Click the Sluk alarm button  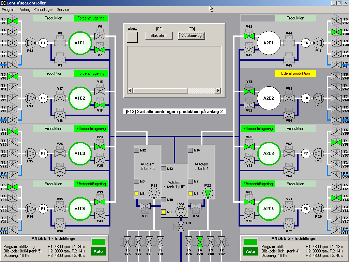coord(159,35)
